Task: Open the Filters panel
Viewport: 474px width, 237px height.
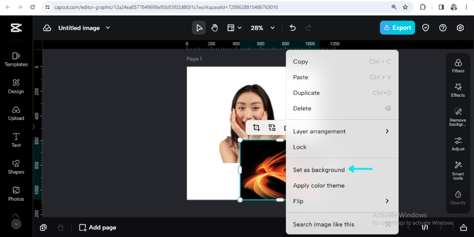Action: [458, 66]
